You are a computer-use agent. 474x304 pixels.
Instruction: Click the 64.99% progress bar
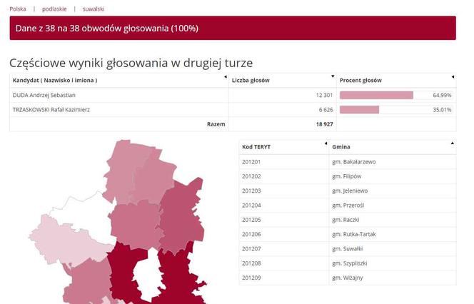click(396, 95)
